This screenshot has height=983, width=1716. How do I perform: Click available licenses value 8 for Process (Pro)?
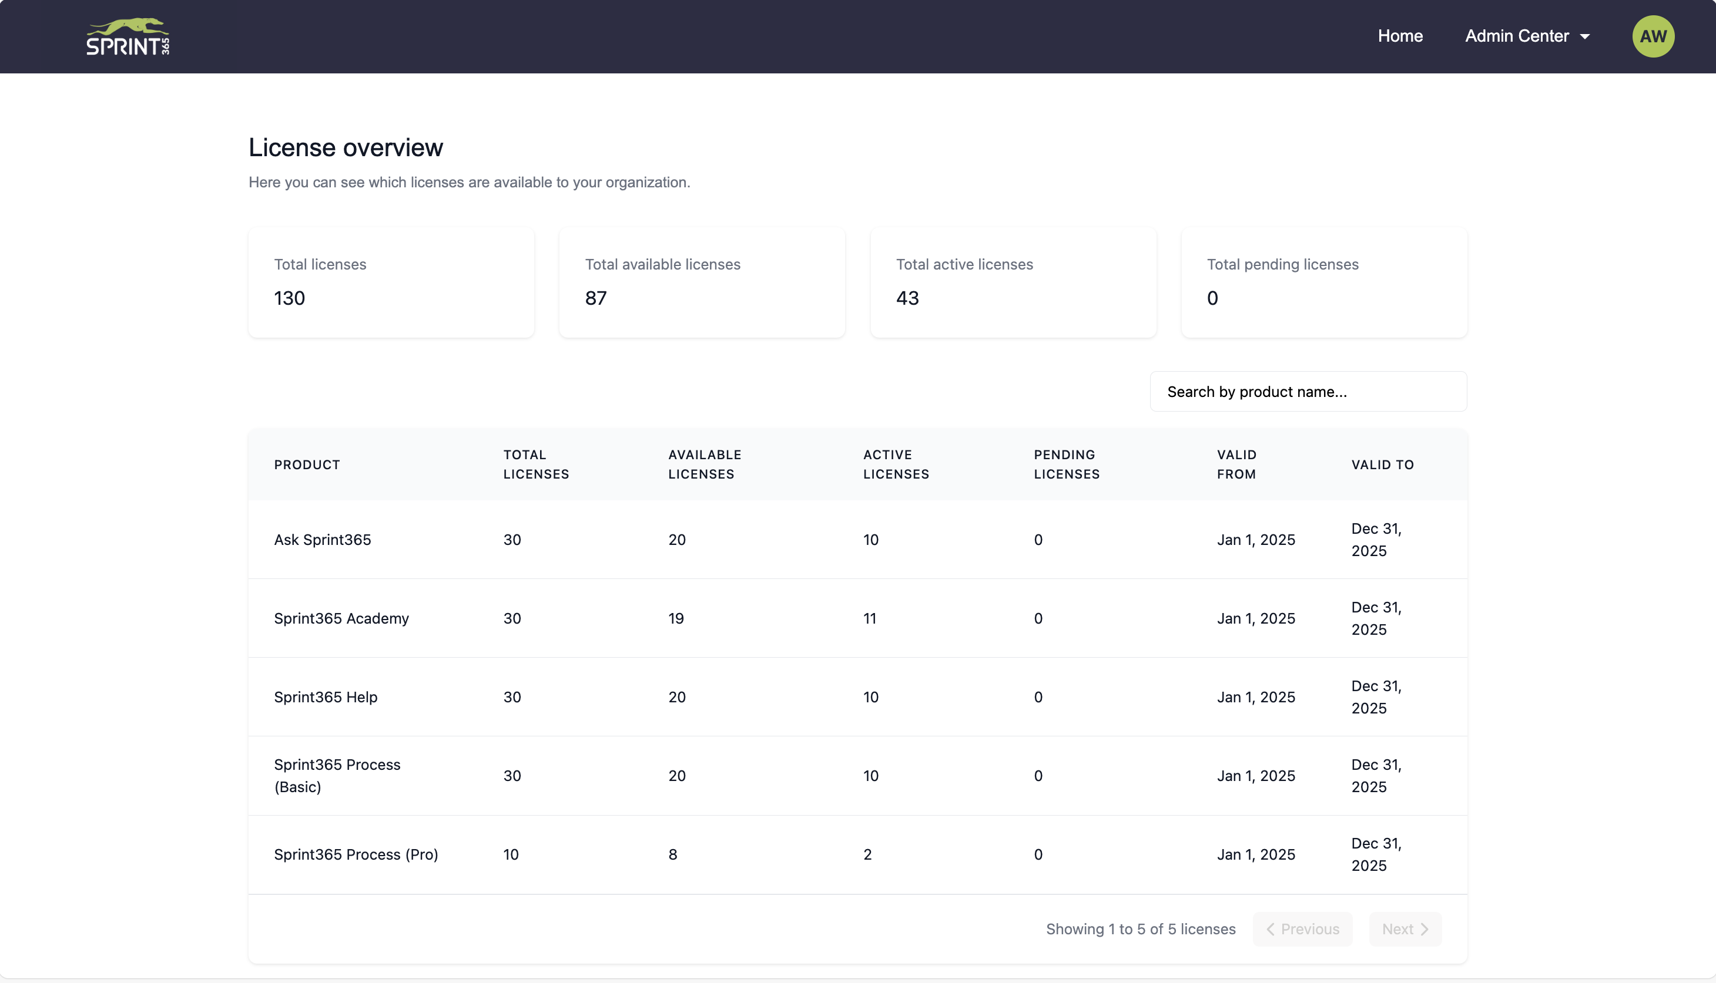[672, 855]
